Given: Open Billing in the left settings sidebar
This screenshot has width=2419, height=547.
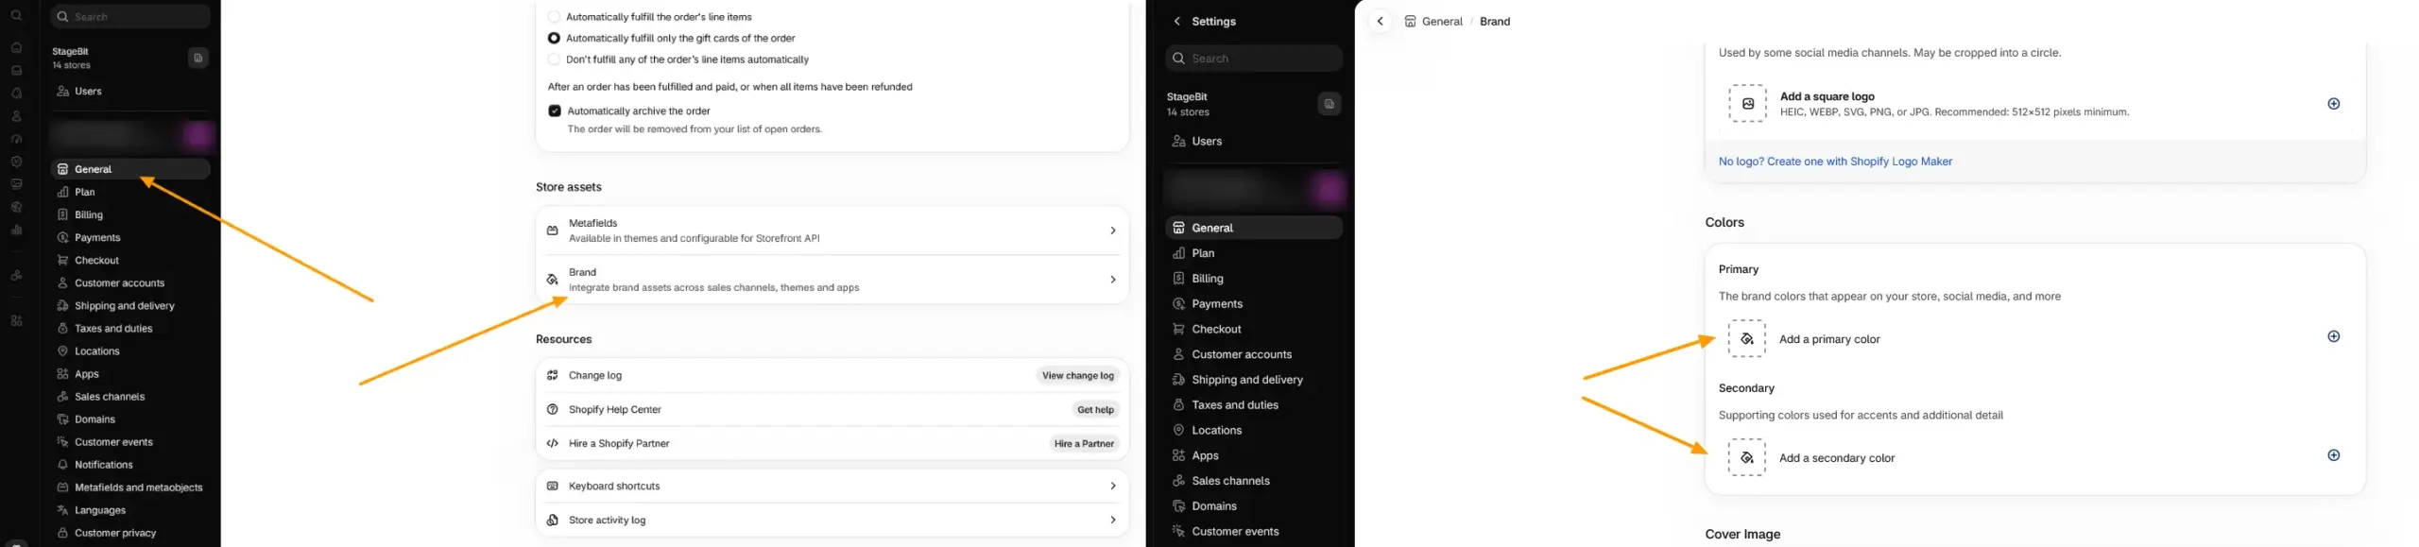Looking at the screenshot, I should pos(130,214).
